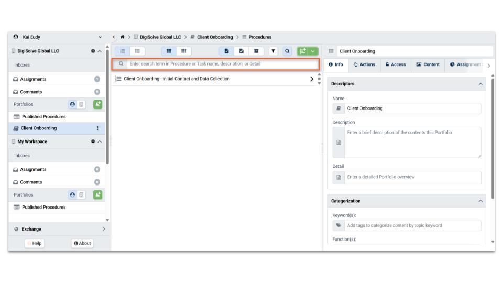Edit the portfolio Name field
Image resolution: width=503 pixels, height=283 pixels.
412,108
